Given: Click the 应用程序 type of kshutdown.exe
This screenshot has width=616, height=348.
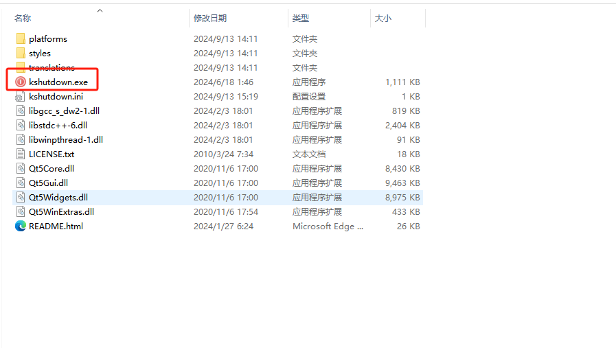Looking at the screenshot, I should click(309, 82).
